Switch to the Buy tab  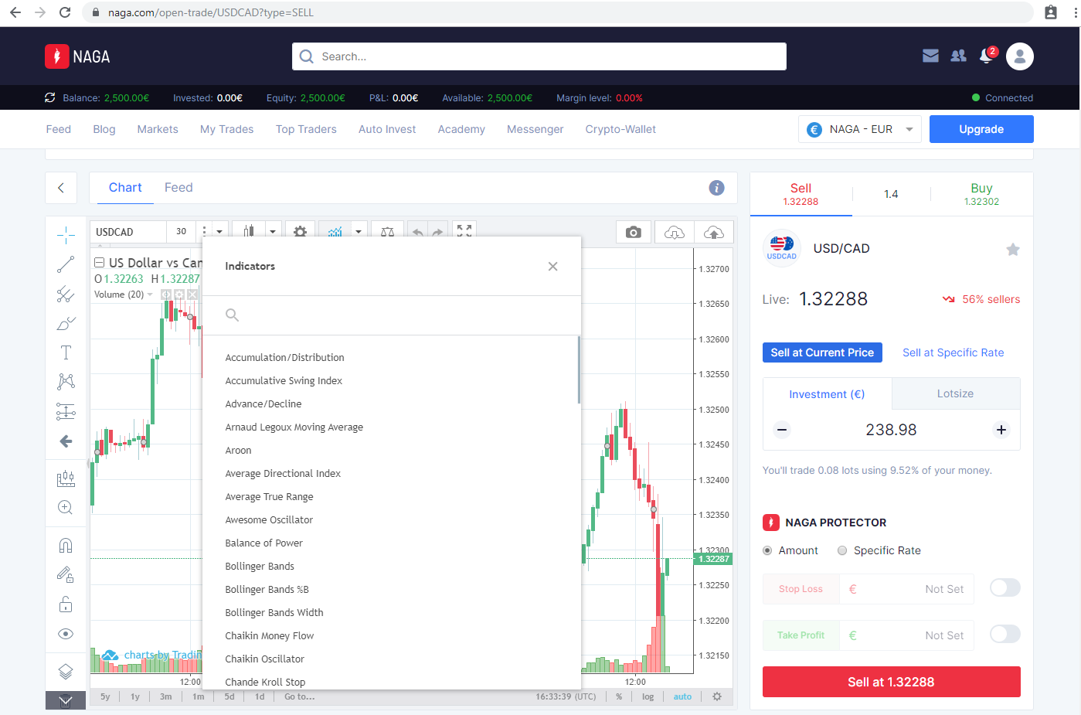(981, 194)
